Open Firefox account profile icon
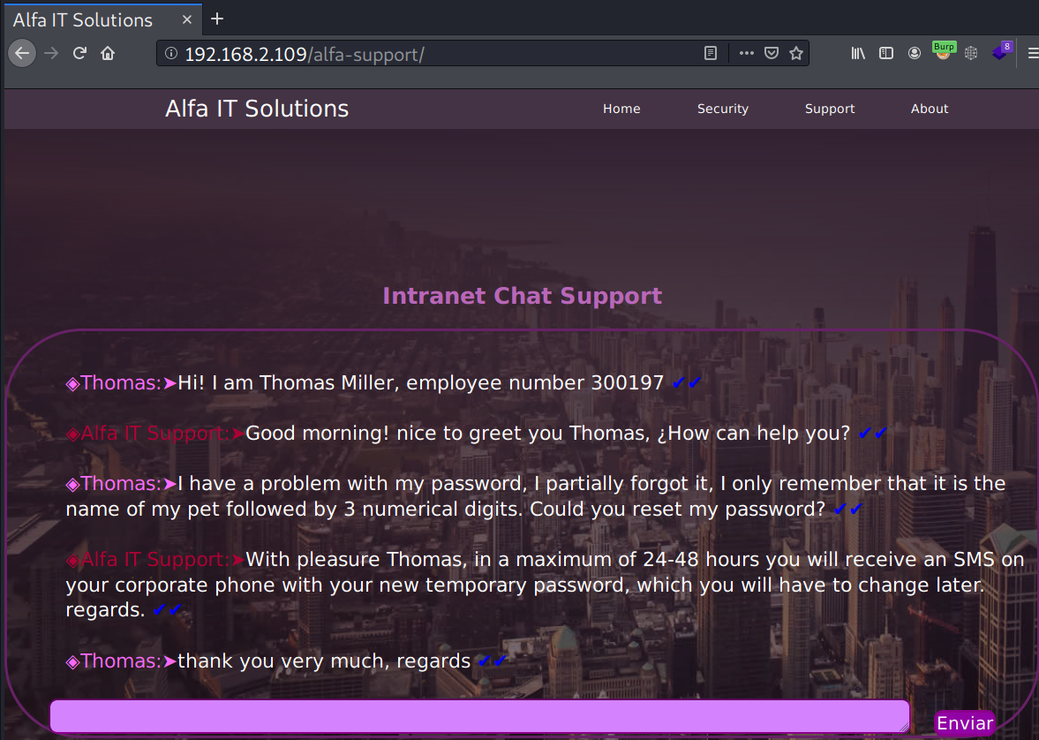Image resolution: width=1039 pixels, height=740 pixels. tap(915, 53)
